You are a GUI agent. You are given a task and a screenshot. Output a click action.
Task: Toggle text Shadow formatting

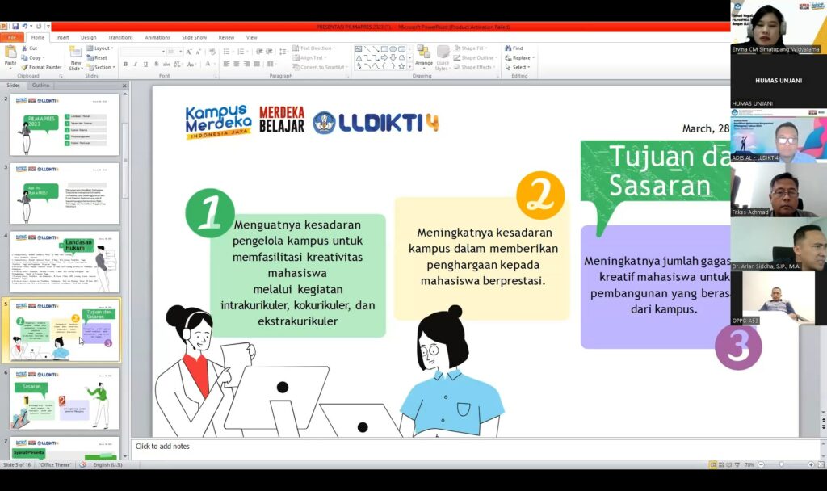point(156,65)
